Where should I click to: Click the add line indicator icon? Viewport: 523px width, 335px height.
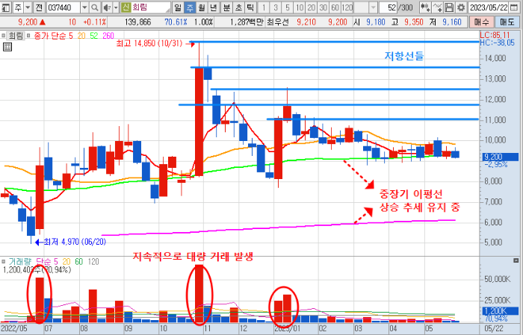click(437, 7)
